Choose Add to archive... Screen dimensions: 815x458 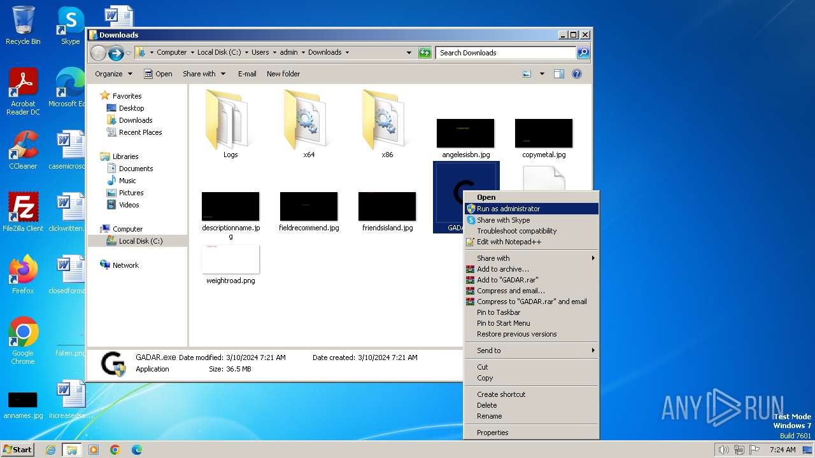532,269
